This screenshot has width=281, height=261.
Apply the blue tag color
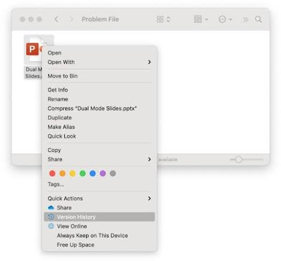[93, 173]
